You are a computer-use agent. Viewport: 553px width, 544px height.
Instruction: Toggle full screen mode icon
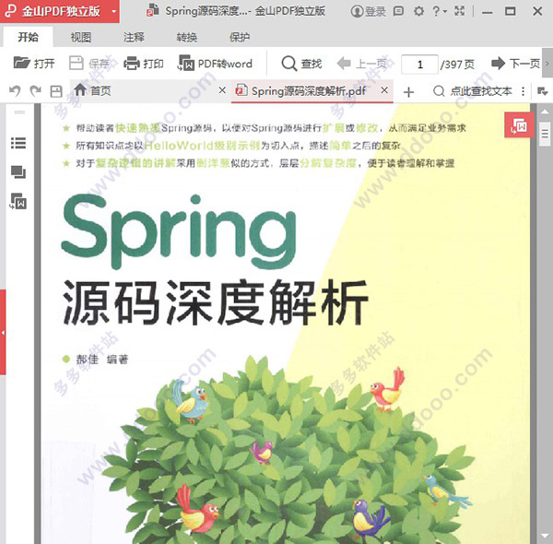point(459,11)
